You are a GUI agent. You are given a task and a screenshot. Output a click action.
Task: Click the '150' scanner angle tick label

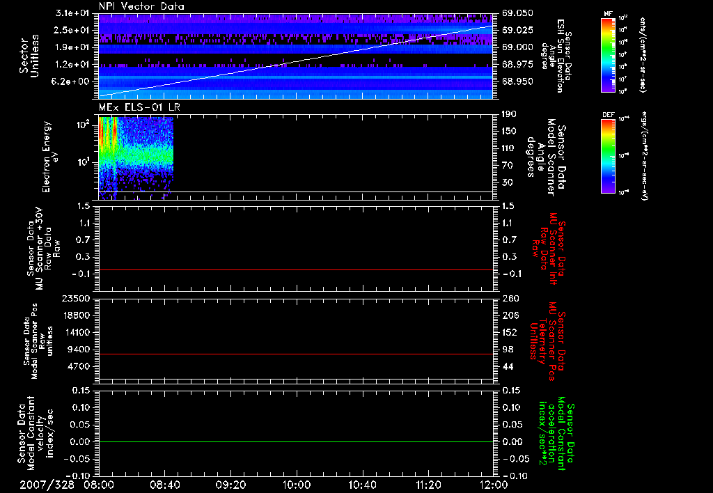(x=509, y=131)
